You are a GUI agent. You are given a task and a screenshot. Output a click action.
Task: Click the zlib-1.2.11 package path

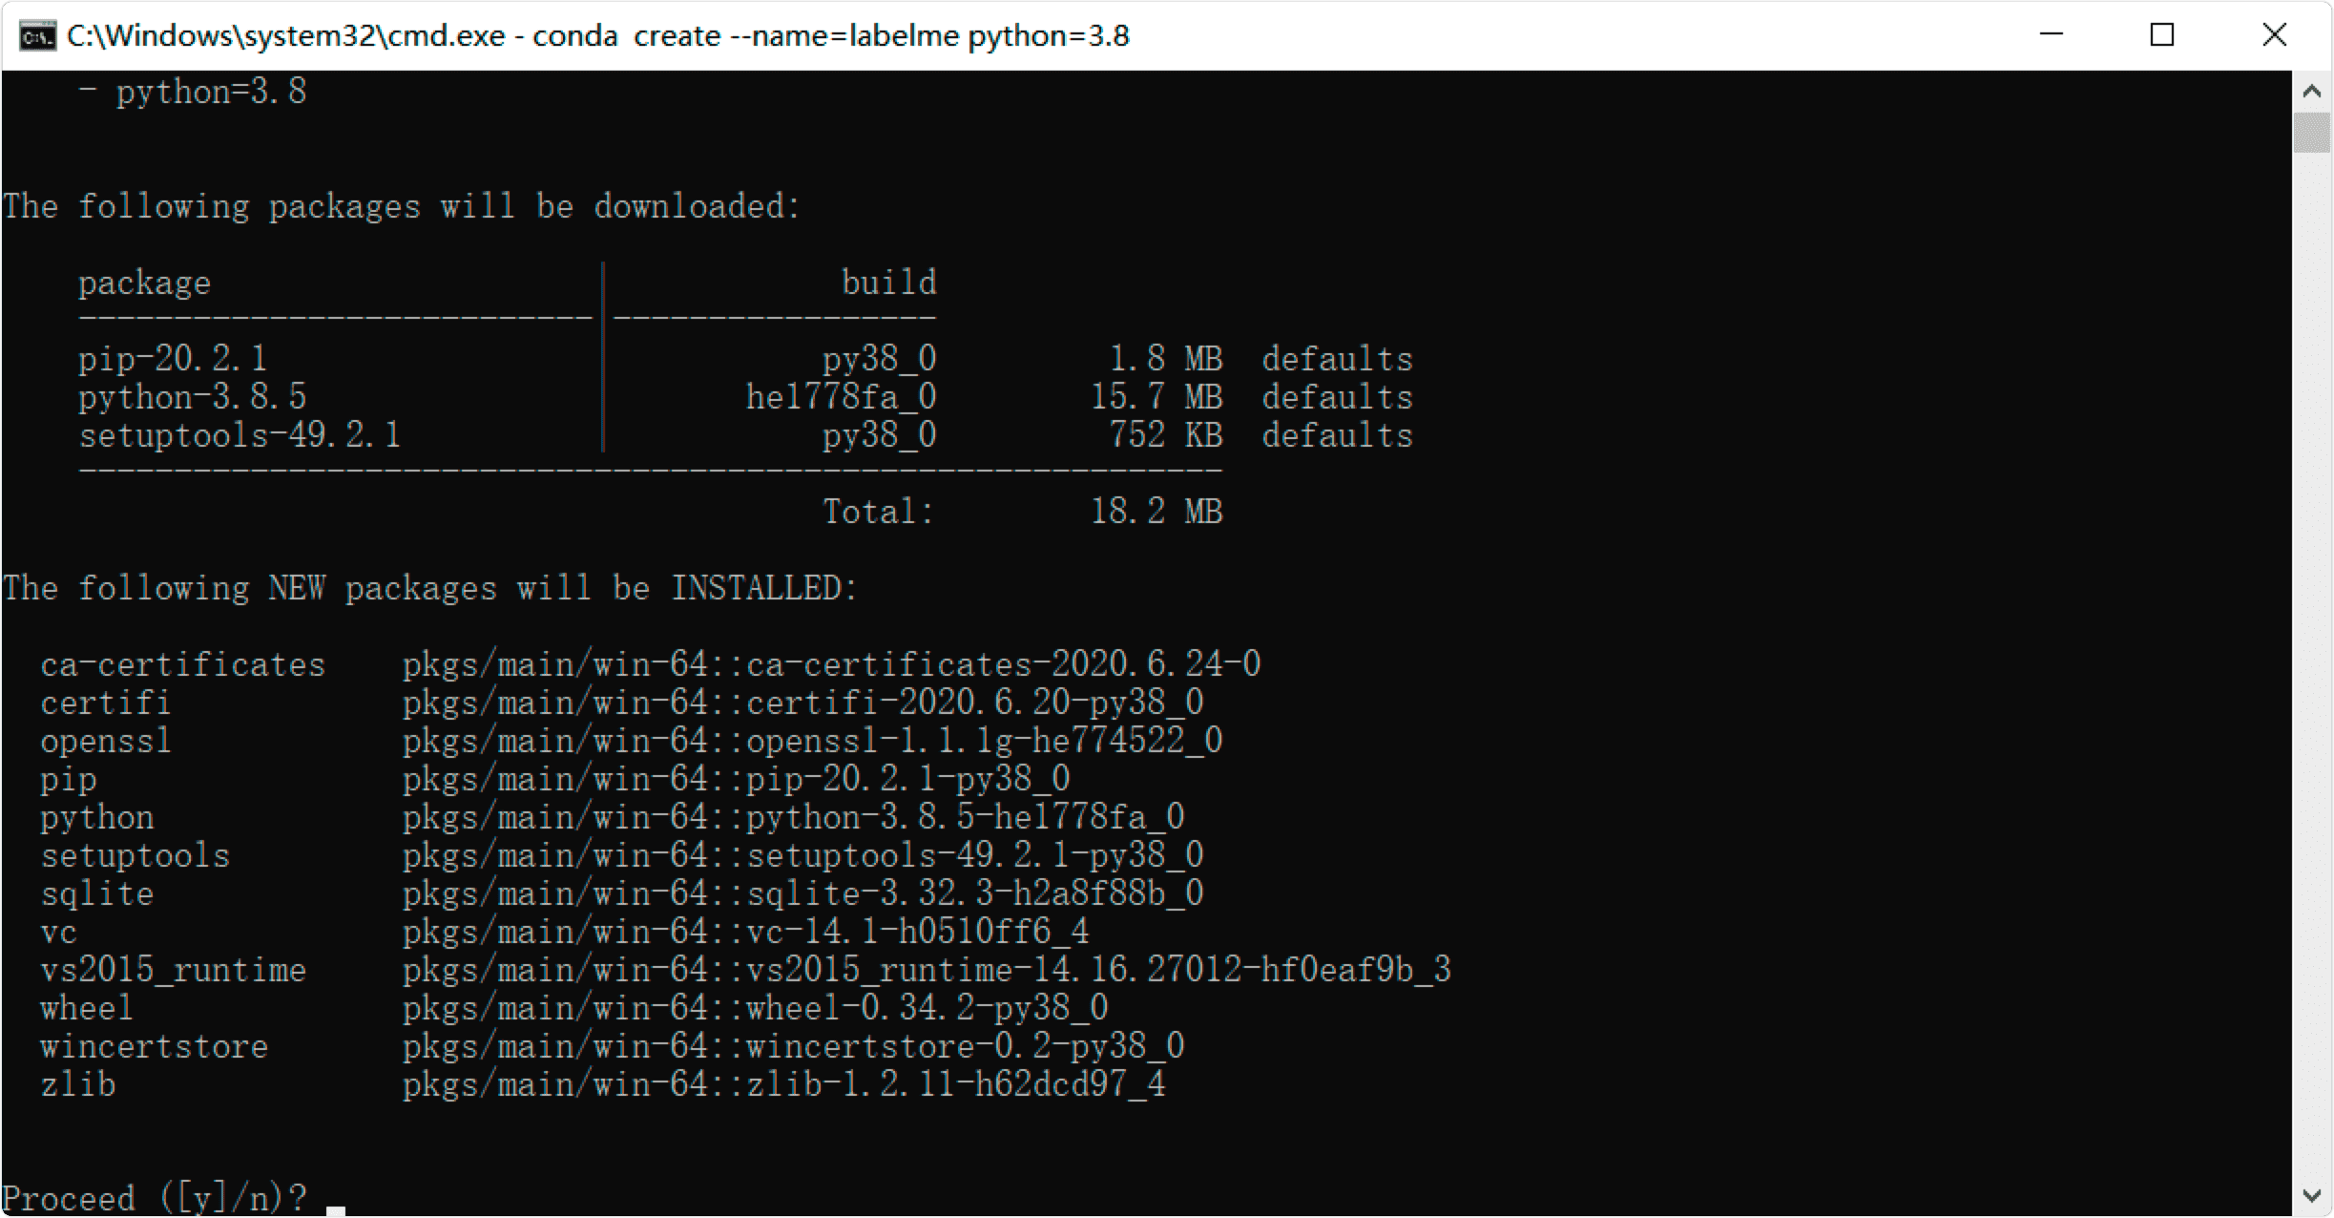click(782, 1084)
